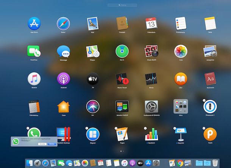Launch Safari from the Launchpad grid

tap(63, 24)
